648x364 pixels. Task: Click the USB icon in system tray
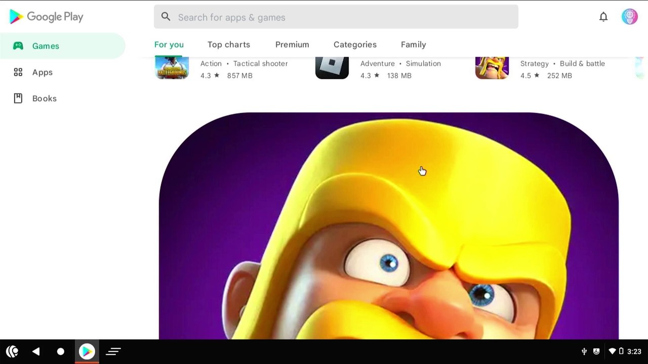point(584,351)
